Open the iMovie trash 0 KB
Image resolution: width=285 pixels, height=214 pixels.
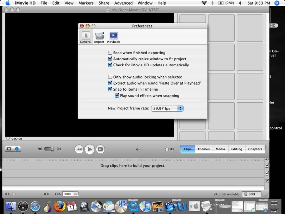pos(252,194)
